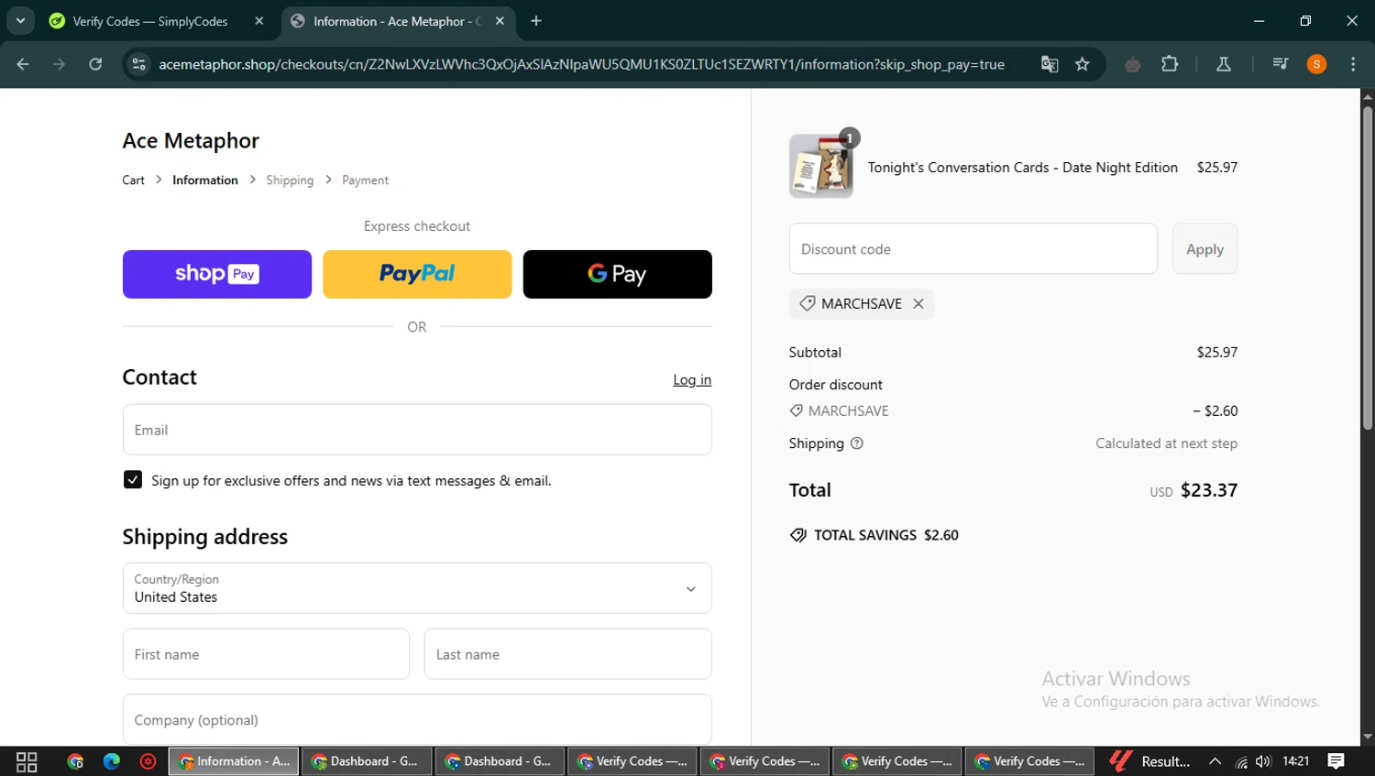The image size is (1375, 776).
Task: Show hidden system tray icons
Action: [1215, 761]
